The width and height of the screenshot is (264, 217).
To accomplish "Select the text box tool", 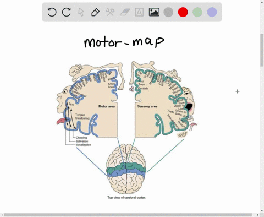I will pos(139,12).
